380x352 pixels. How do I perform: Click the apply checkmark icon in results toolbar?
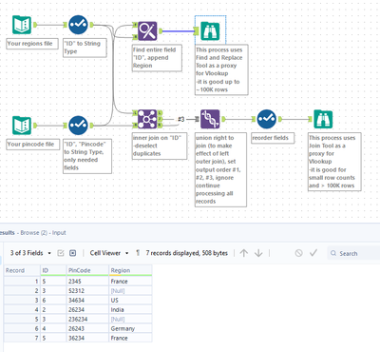tap(313, 253)
